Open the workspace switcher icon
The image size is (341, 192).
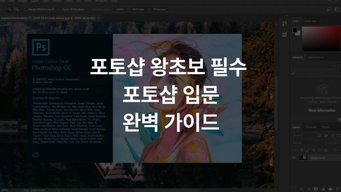tap(337, 9)
